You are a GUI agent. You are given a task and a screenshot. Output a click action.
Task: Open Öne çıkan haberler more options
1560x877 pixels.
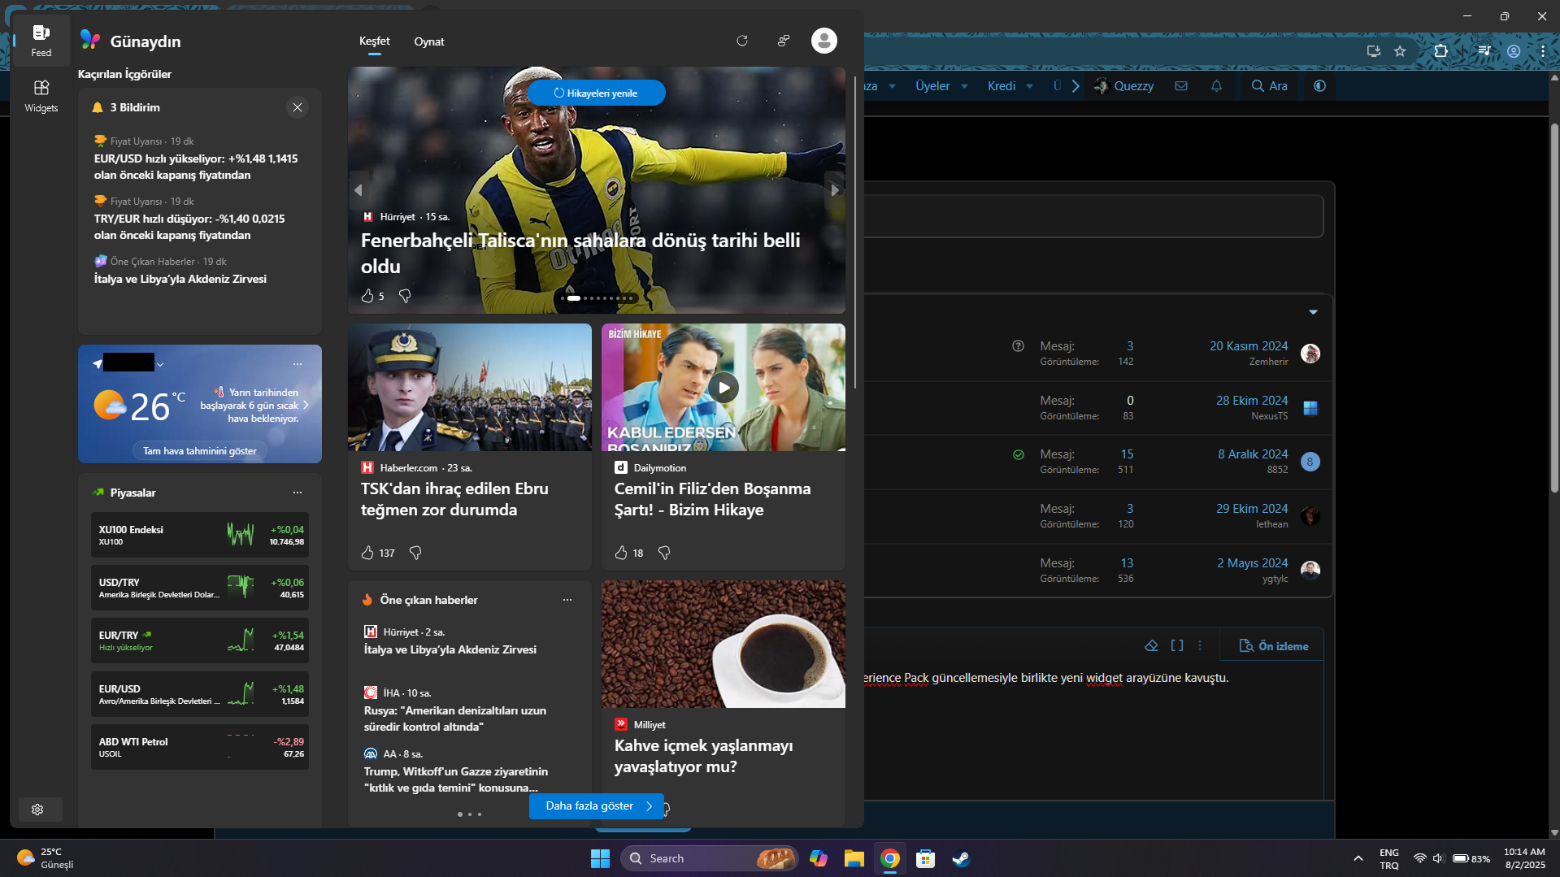pos(567,600)
